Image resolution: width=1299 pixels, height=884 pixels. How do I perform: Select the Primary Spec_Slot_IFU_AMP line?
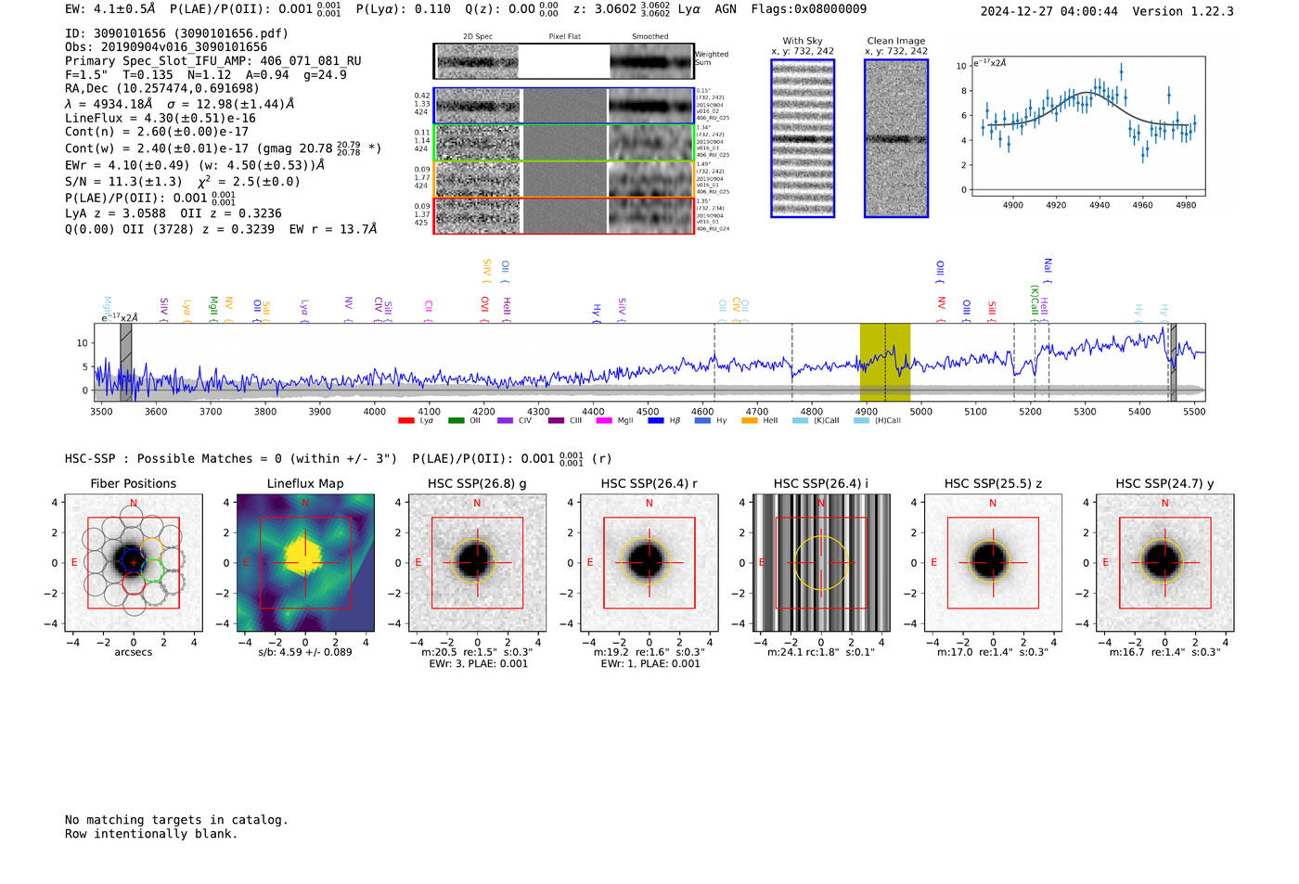point(213,61)
